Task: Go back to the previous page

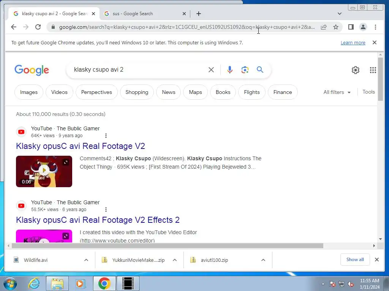Action: 14,27
